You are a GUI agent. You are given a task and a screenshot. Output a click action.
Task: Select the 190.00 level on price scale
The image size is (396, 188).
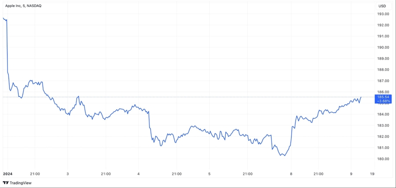tap(383, 47)
